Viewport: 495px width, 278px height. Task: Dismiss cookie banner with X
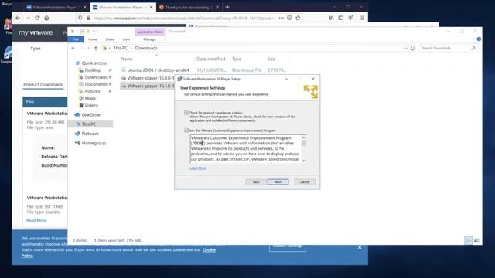point(360,247)
